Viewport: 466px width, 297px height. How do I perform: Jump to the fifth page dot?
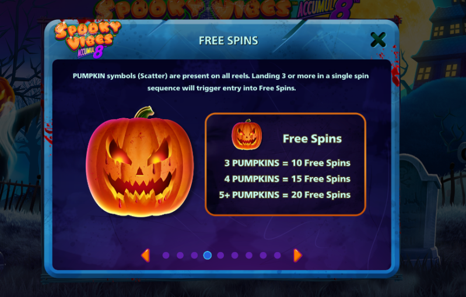220,256
